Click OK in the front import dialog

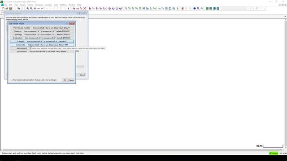65,80
